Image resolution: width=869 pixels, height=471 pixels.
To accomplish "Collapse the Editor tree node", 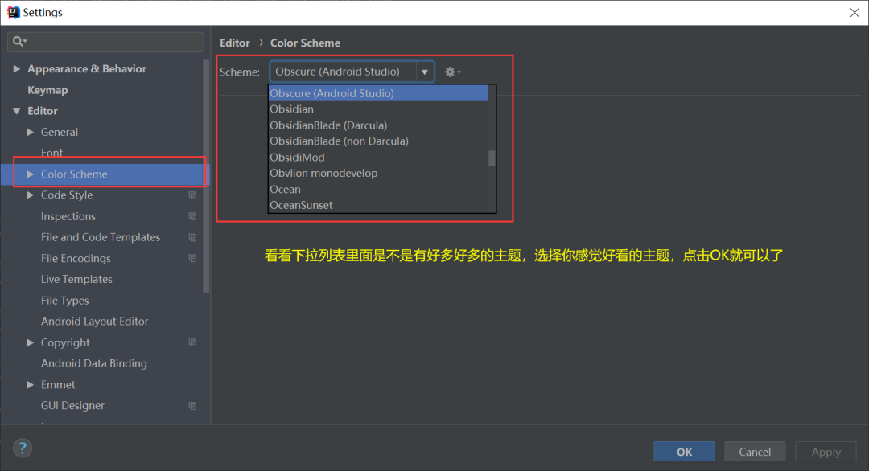I will coord(17,111).
